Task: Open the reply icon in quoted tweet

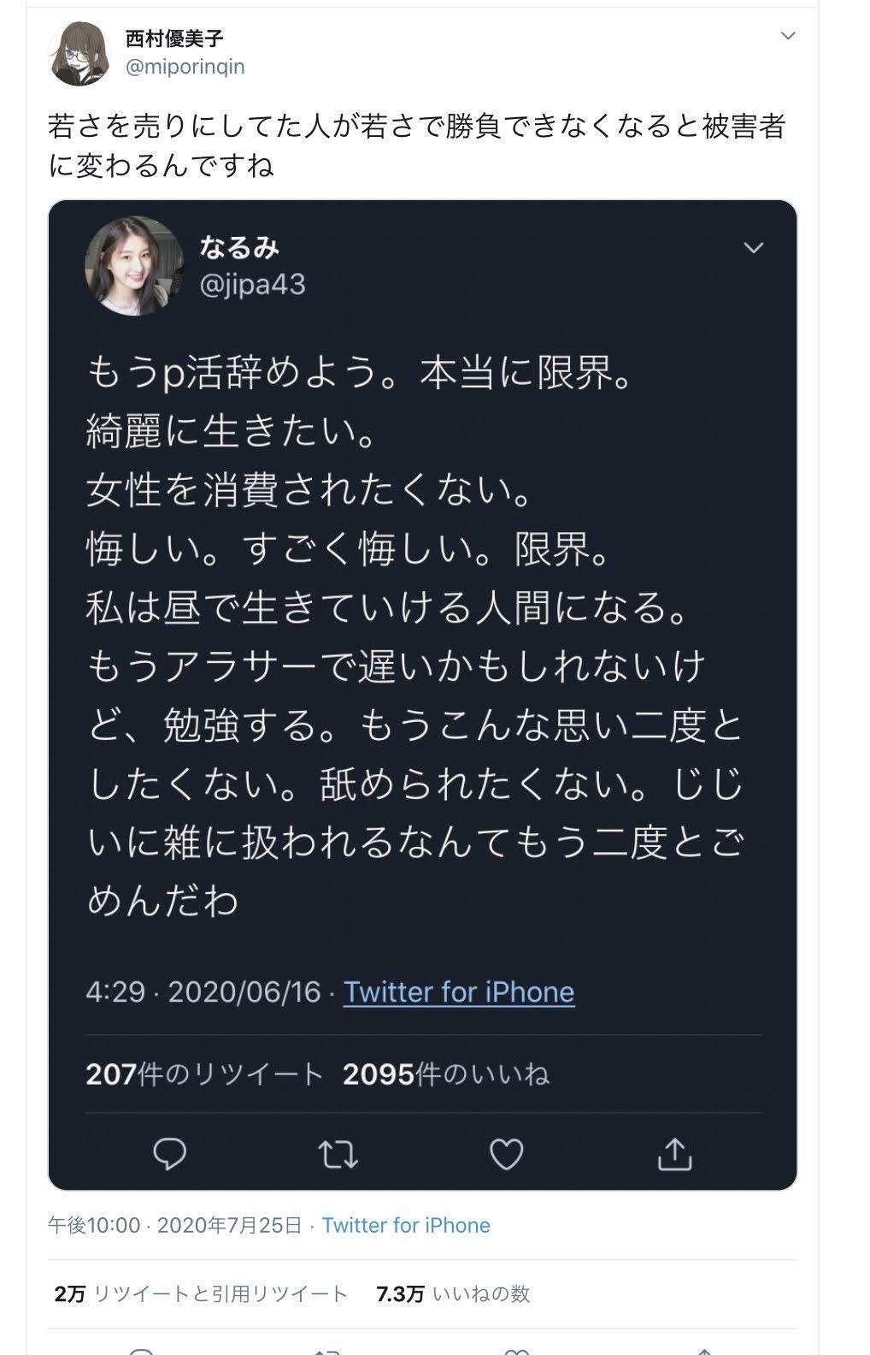Action: click(169, 1154)
